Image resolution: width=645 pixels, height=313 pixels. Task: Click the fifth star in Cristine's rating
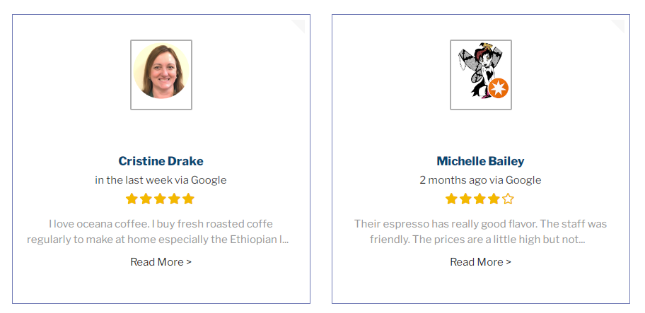tap(188, 199)
